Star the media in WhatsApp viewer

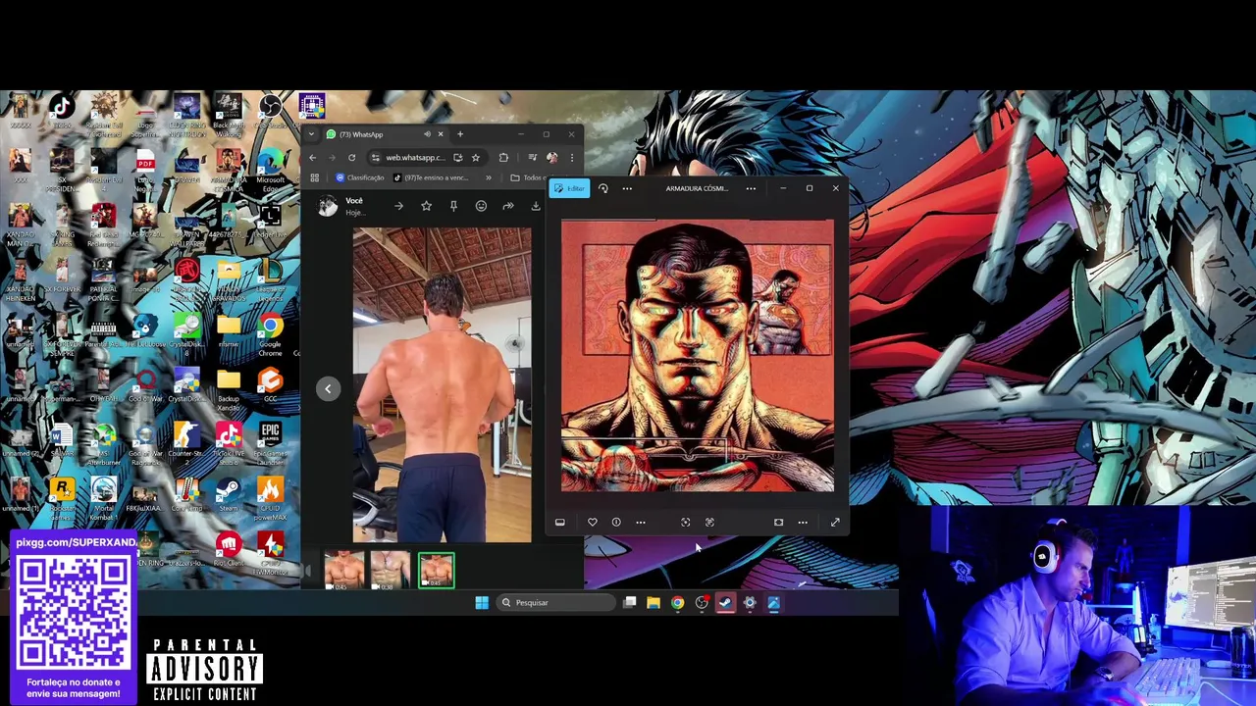(x=426, y=206)
